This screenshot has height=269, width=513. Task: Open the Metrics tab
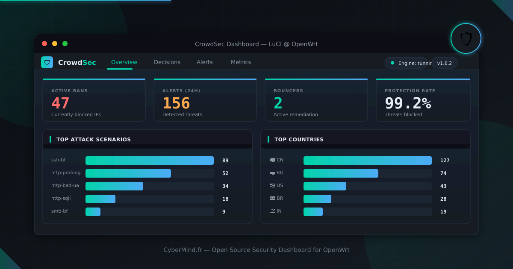tap(241, 62)
